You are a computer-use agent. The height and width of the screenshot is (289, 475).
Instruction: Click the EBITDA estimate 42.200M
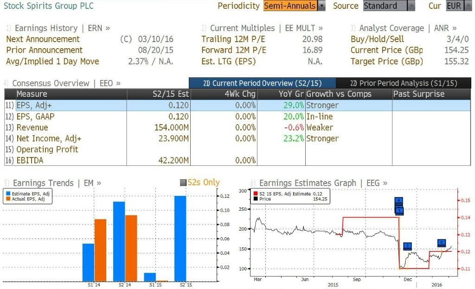point(173,160)
